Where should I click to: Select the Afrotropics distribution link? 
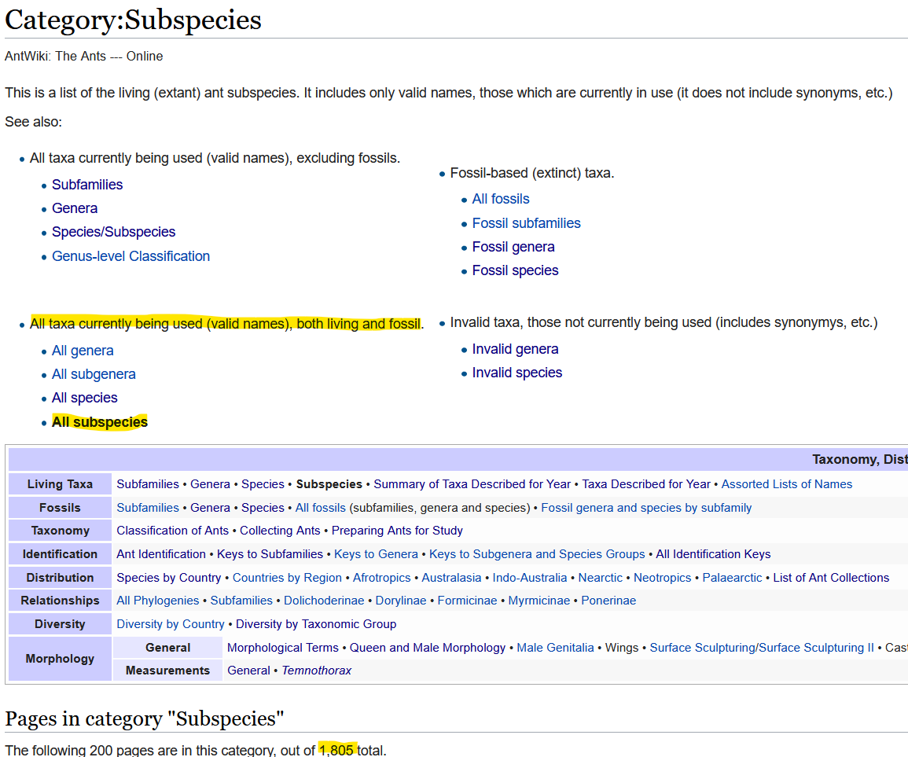(381, 578)
